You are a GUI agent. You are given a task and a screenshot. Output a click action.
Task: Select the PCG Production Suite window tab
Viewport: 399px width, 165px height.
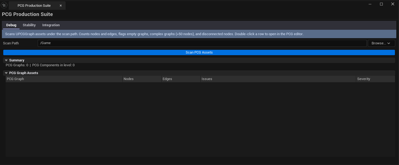coord(37,5)
